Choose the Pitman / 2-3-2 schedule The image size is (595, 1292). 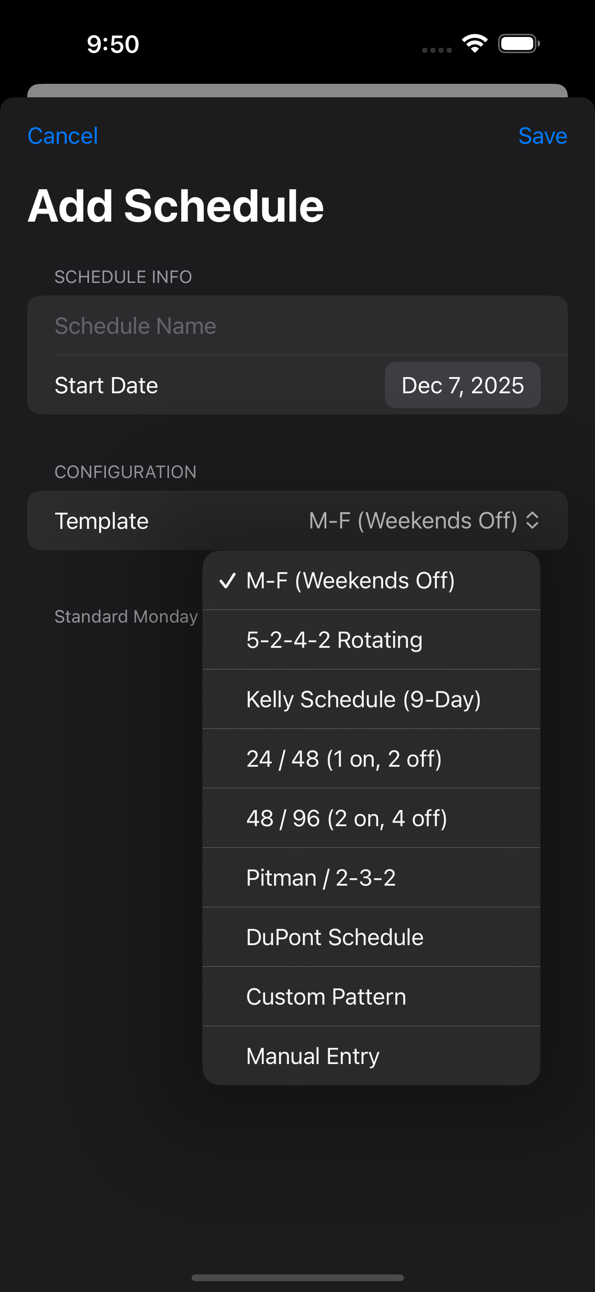[x=321, y=877]
